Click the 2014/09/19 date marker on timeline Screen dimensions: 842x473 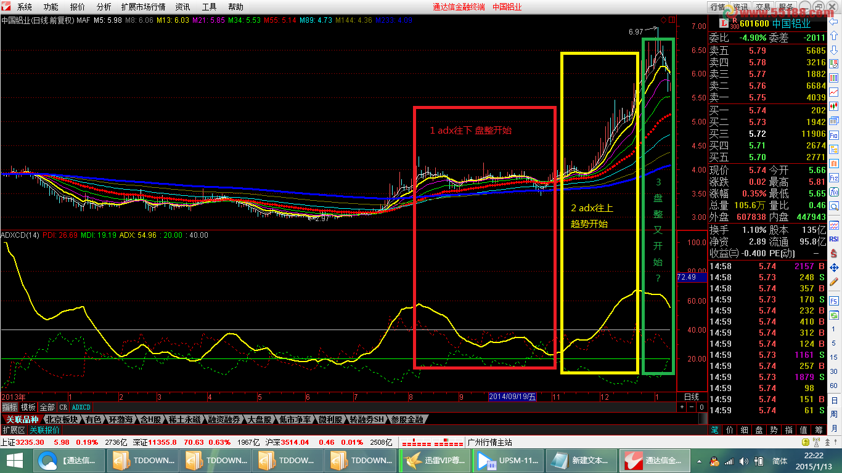click(x=512, y=397)
